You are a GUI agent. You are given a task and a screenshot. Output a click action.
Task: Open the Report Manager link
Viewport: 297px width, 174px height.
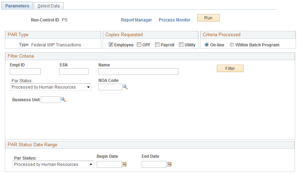[x=136, y=20]
